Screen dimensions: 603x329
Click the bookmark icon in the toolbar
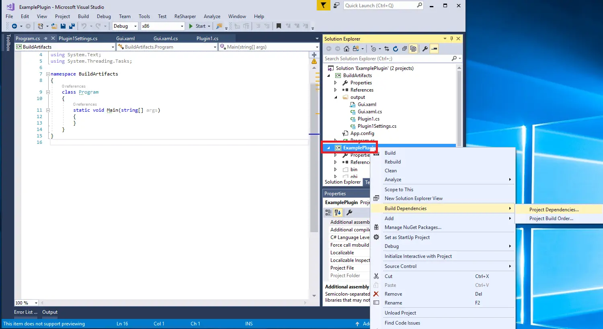coord(279,26)
